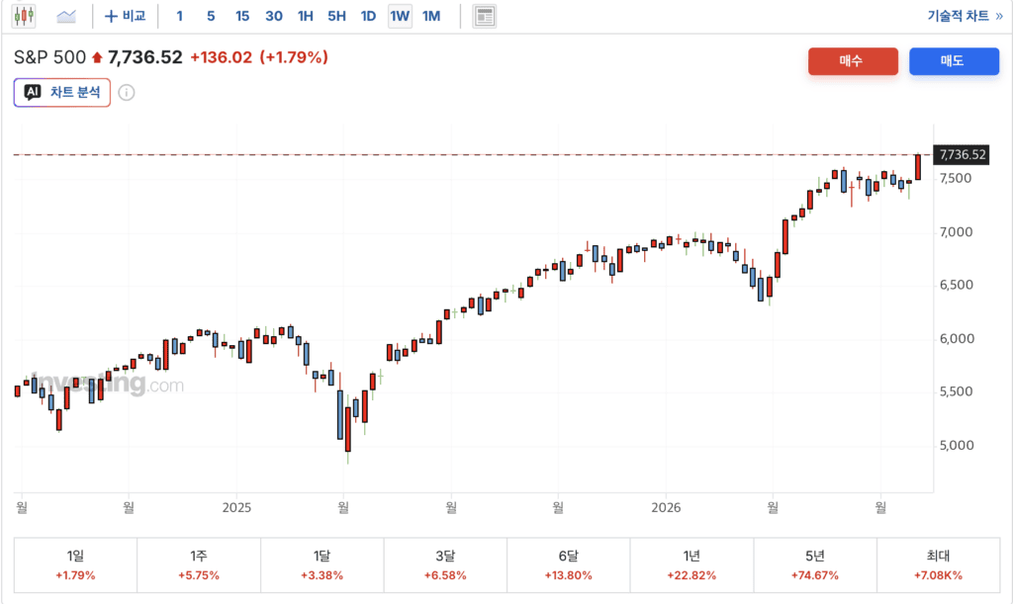Select the 5H interval
Viewport: 1013px width, 604px height.
[336, 16]
